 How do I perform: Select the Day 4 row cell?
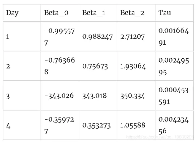tap(8, 126)
